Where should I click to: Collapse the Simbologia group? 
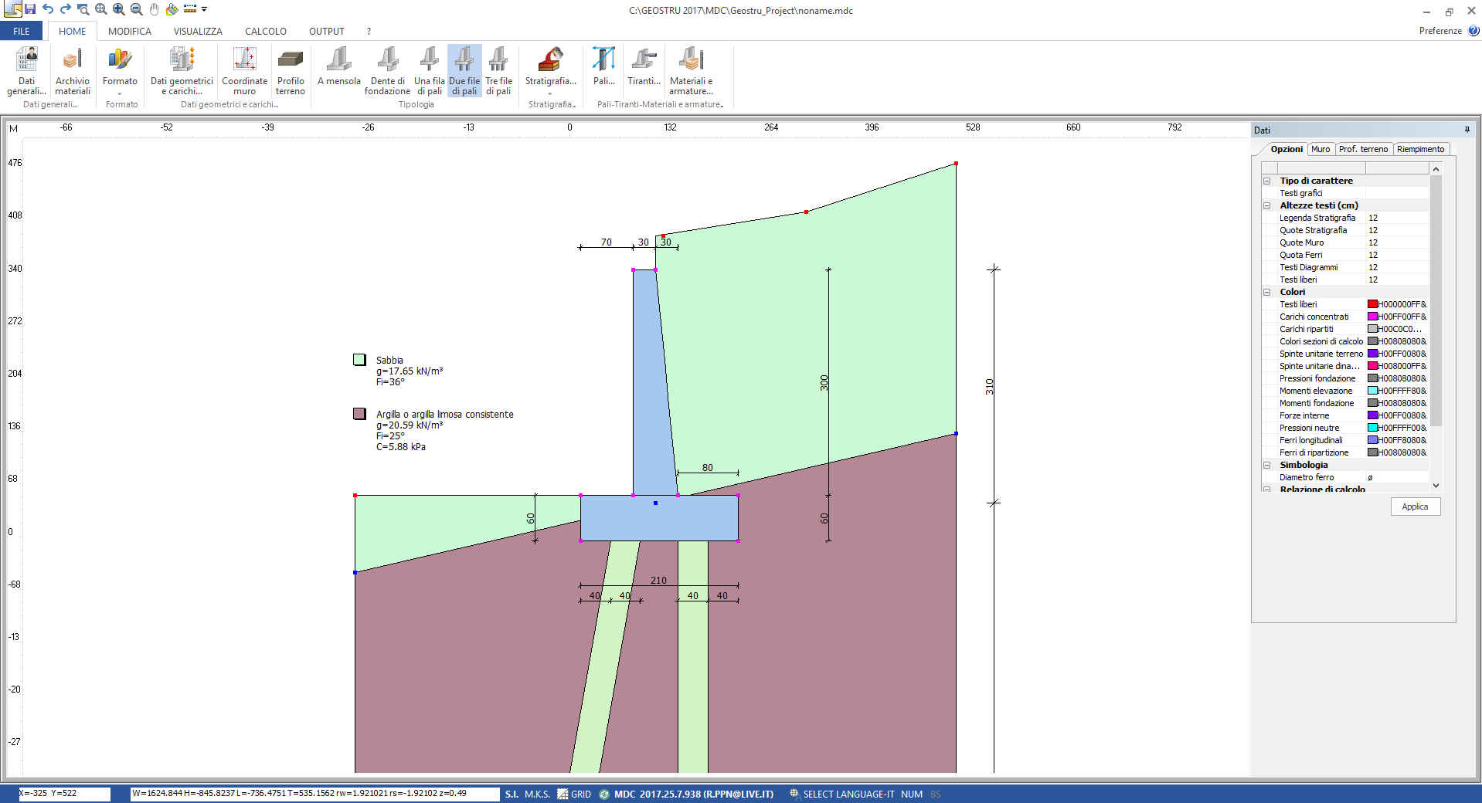(x=1267, y=465)
